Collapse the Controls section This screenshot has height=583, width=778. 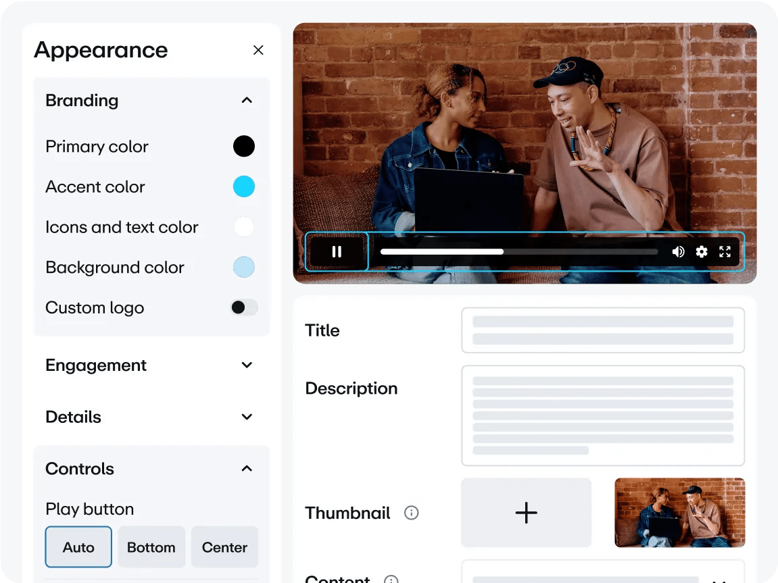[247, 468]
